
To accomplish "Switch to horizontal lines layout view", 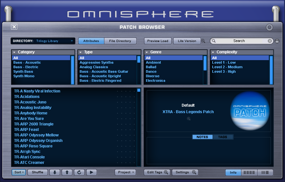I will coord(249,172).
